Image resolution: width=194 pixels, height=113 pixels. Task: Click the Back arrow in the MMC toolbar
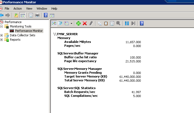(x=2, y=15)
